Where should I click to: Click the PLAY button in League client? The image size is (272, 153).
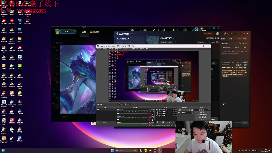[67, 32]
